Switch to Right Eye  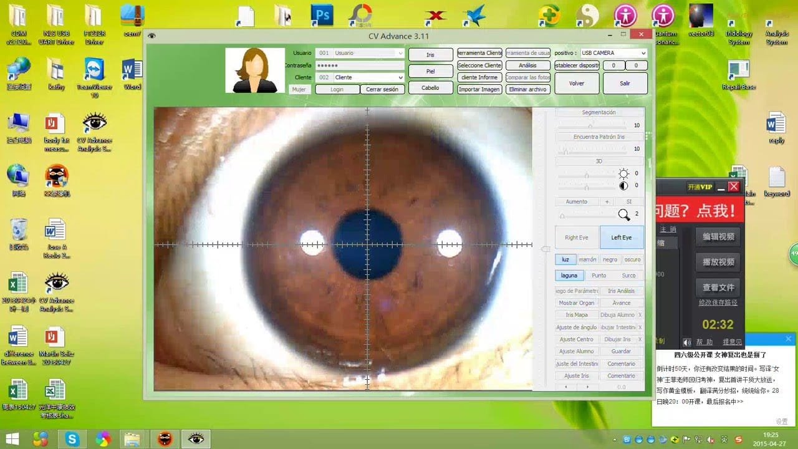576,238
